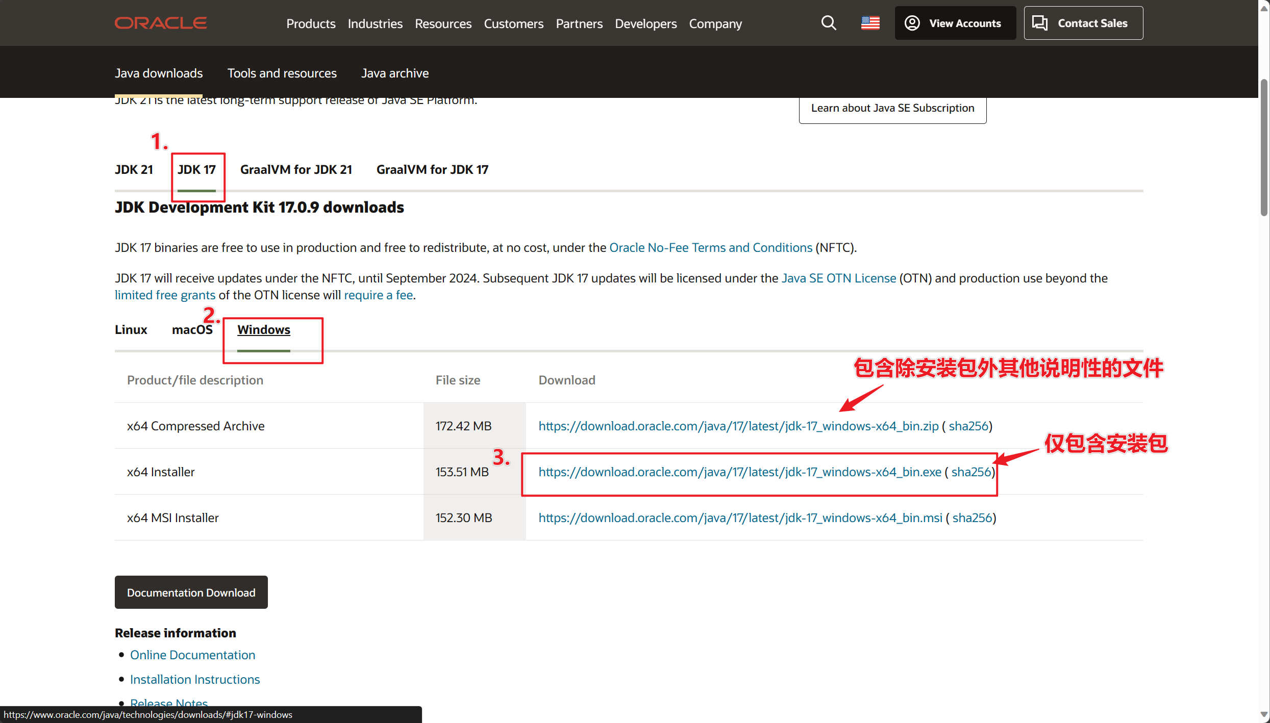This screenshot has height=723, width=1270.
Task: Click the View Accounts user icon
Action: (x=912, y=23)
